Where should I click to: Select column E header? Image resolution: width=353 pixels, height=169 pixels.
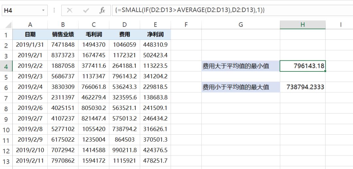155,25
